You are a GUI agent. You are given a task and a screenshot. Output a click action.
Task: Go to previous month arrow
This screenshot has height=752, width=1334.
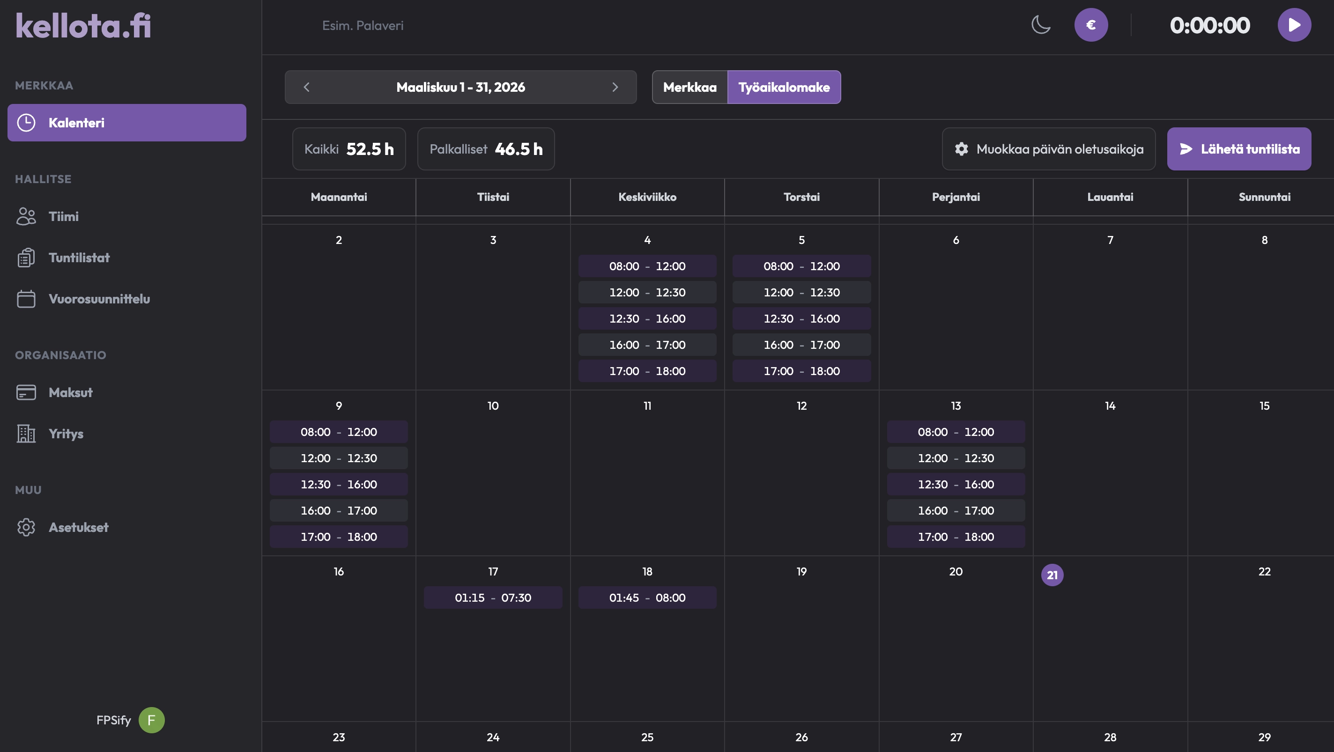point(307,87)
